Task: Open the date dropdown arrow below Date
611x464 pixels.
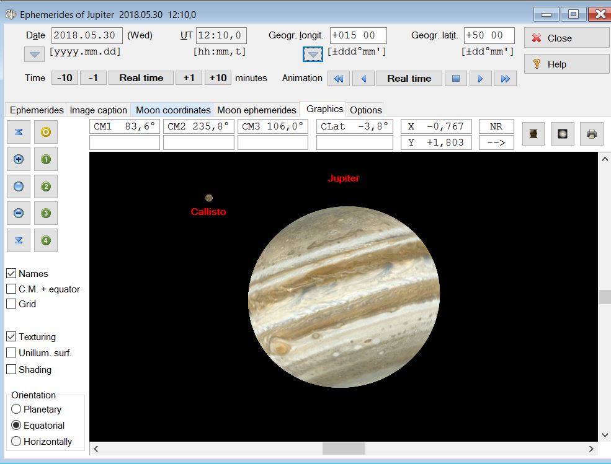Action: pyautogui.click(x=34, y=55)
